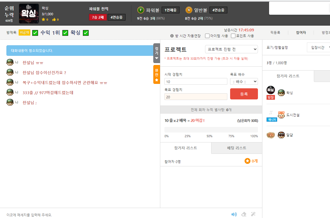This screenshot has width=330, height=218.
Task: Enable the 아이템 사용 checkbox
Action: tap(207, 36)
